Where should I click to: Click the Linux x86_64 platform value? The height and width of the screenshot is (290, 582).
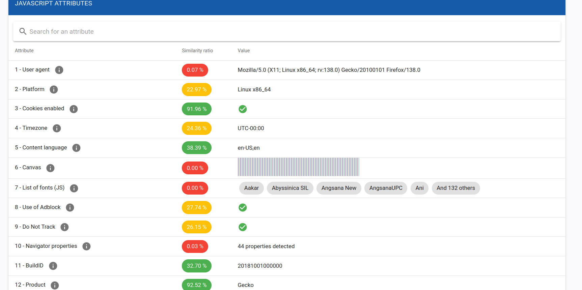(254, 89)
